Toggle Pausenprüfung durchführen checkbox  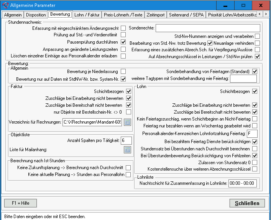point(123,42)
